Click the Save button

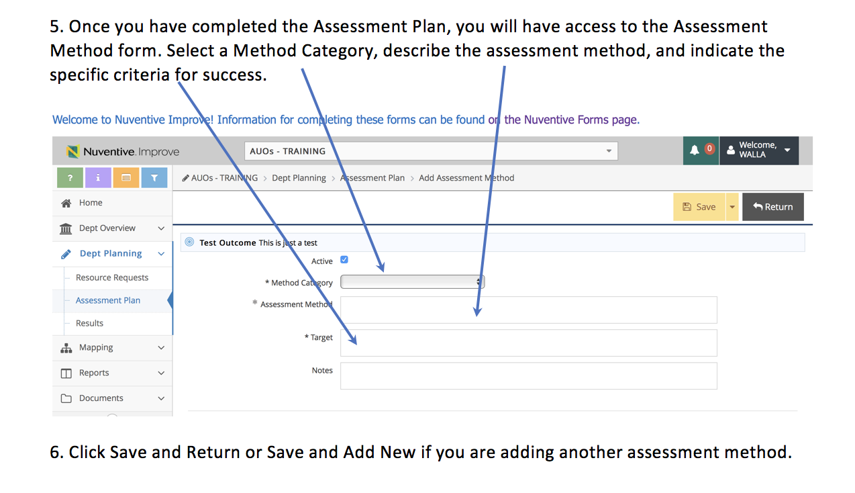(x=699, y=207)
